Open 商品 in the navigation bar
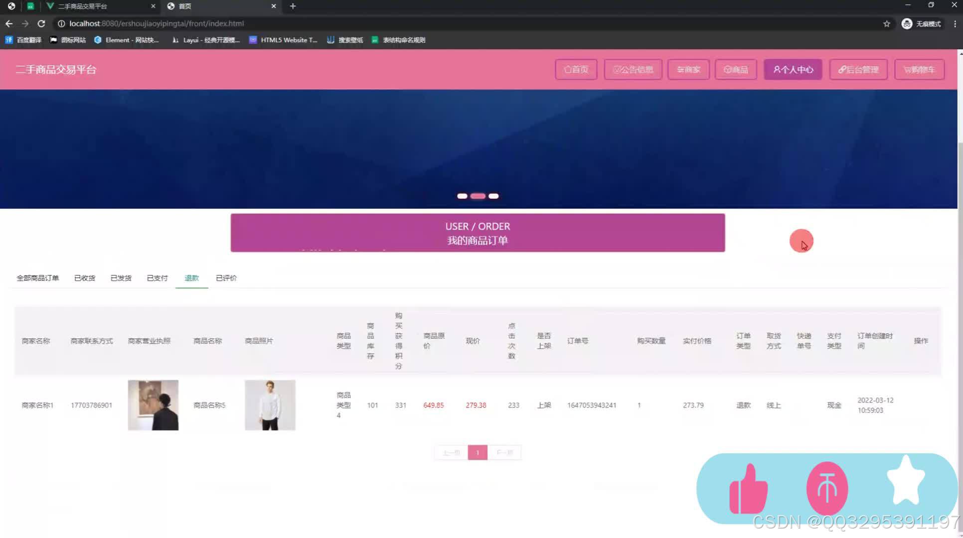Image resolution: width=963 pixels, height=538 pixels. (x=736, y=70)
